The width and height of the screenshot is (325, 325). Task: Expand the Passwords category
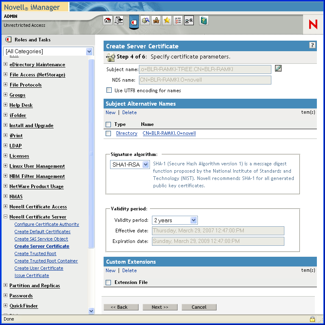point(6,295)
